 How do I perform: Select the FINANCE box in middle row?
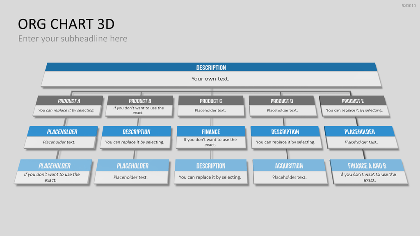pyautogui.click(x=211, y=137)
